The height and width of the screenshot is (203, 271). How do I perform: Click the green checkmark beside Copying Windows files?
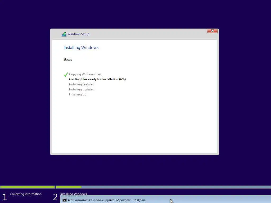(66, 74)
